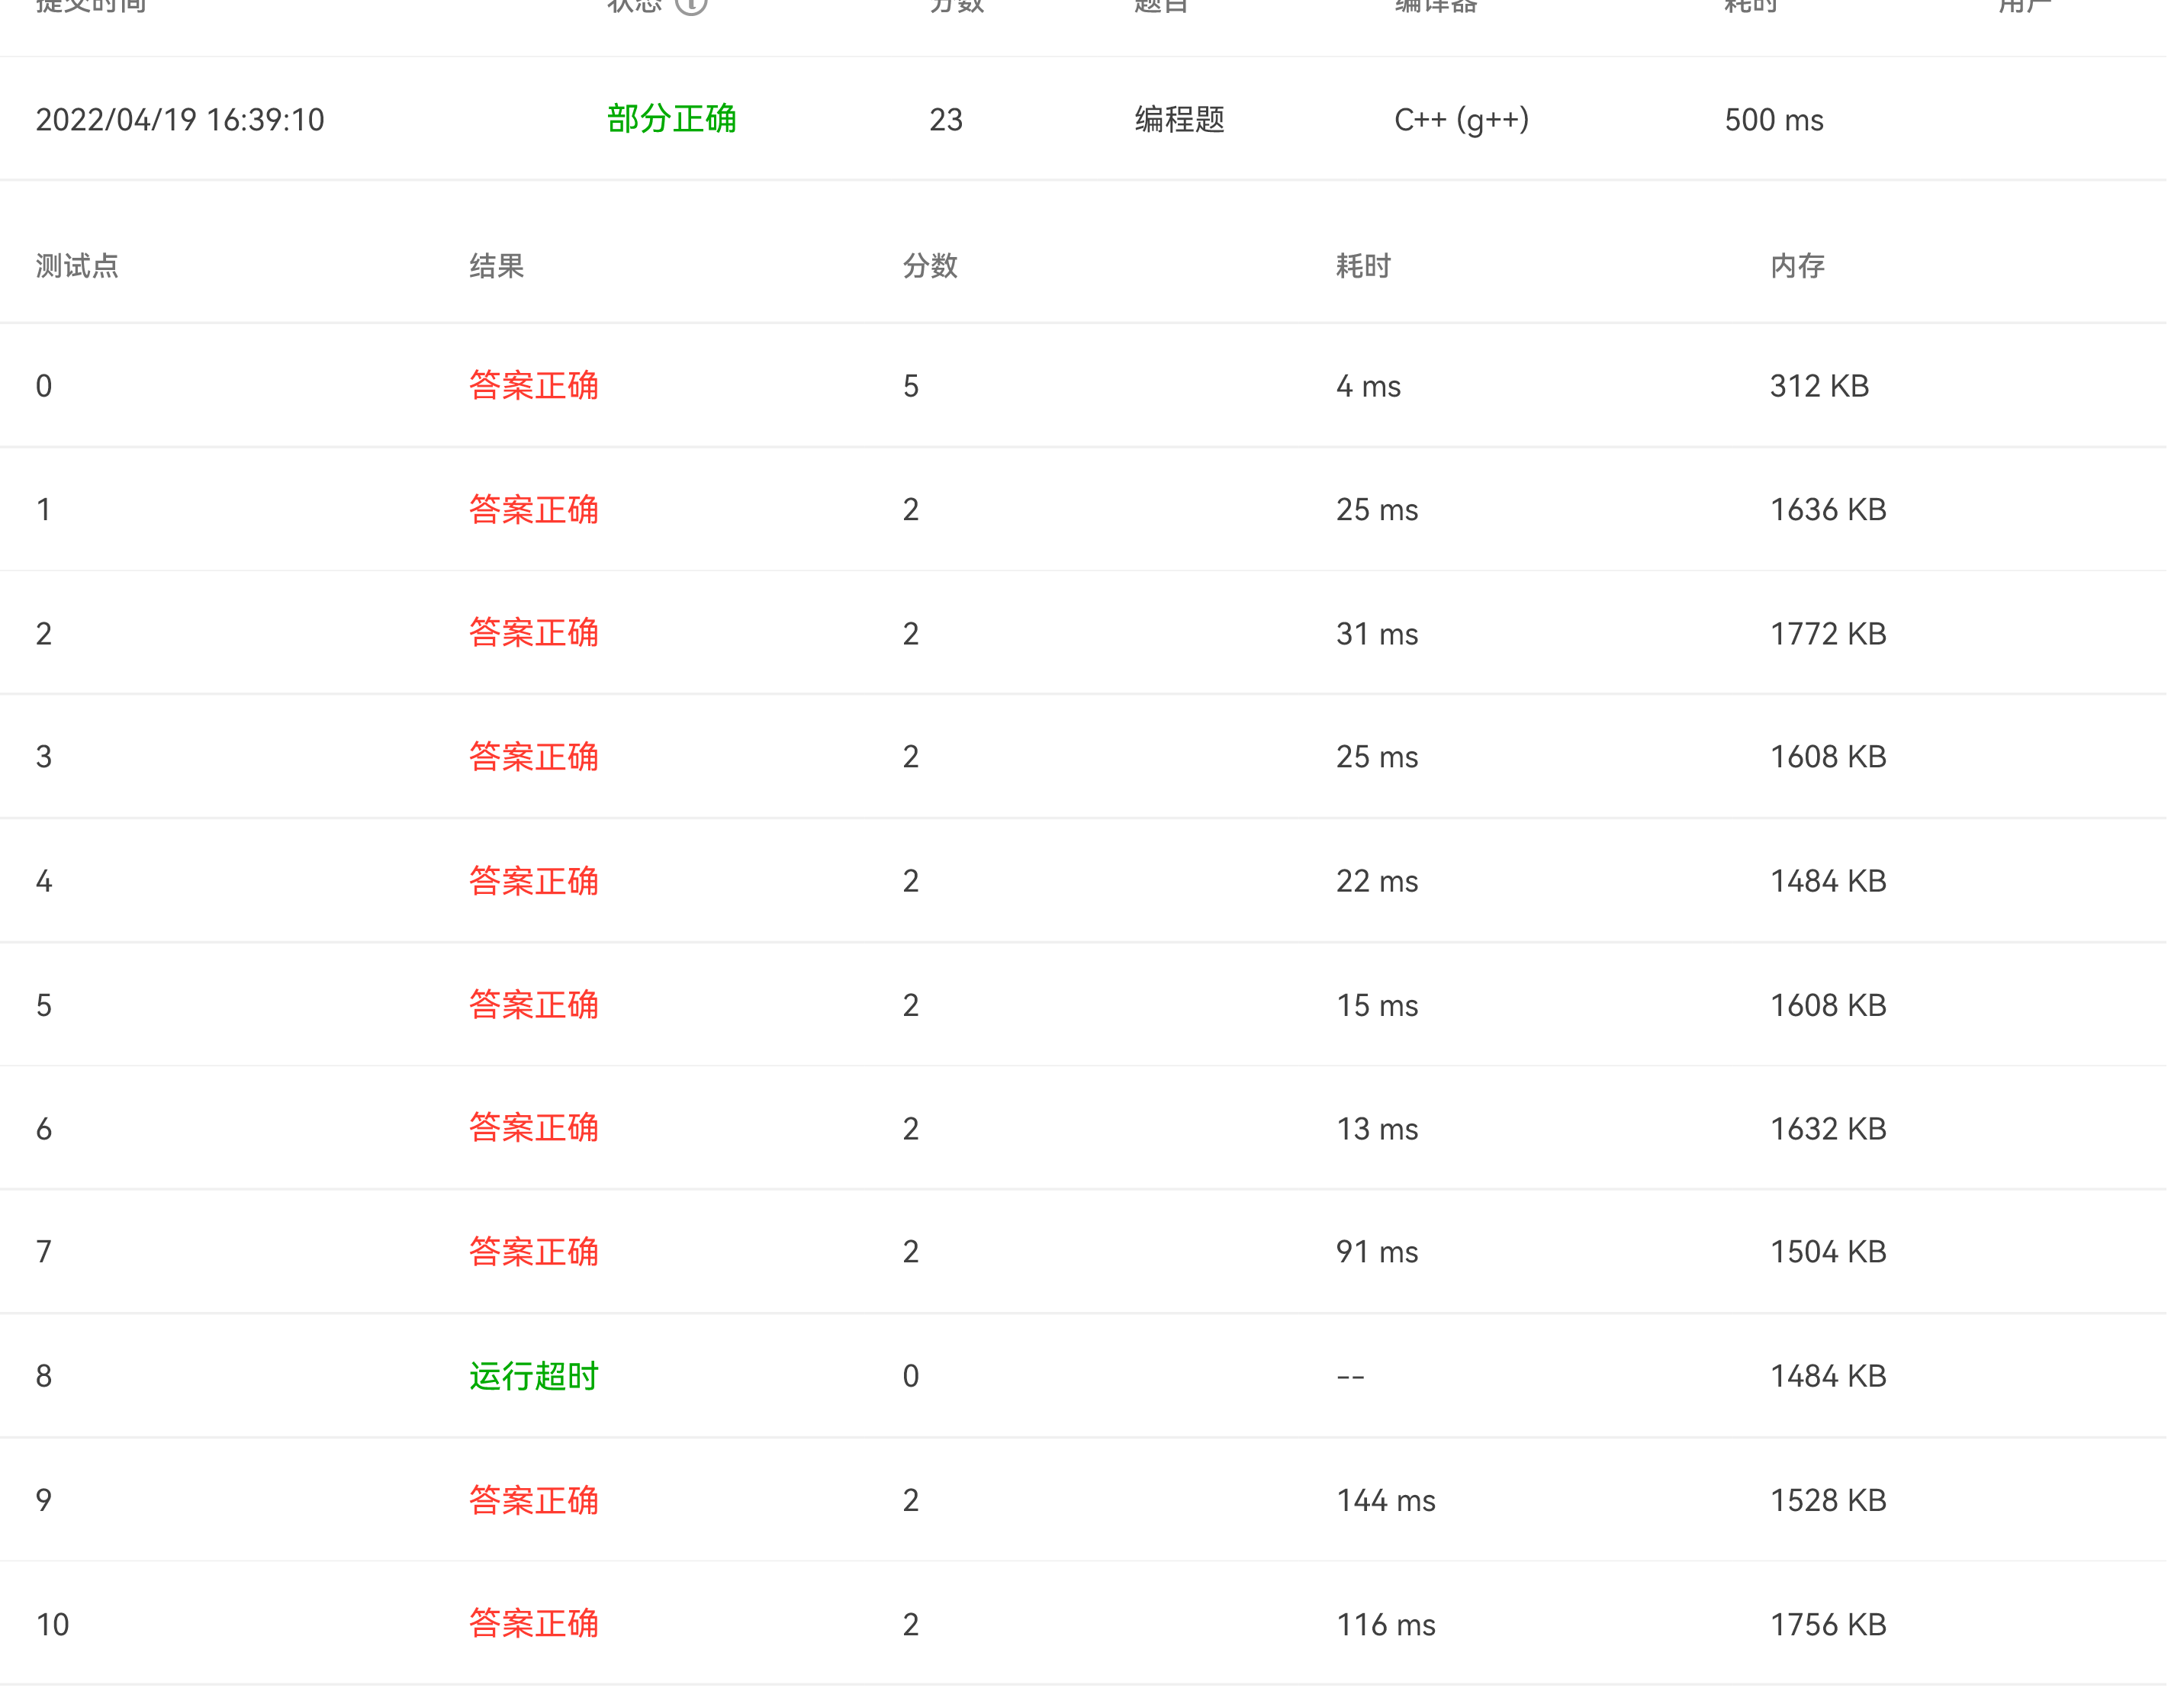
Task: Click the 编程题 problem type cell
Action: coord(1179,120)
